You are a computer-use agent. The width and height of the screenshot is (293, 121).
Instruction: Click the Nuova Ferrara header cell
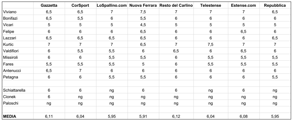coord(143,5)
